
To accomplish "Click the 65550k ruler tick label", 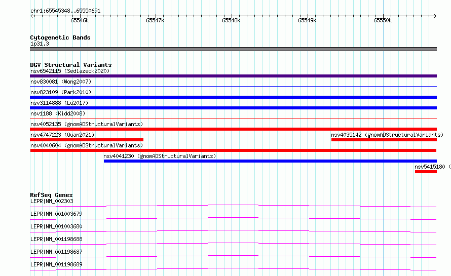I will [x=383, y=20].
